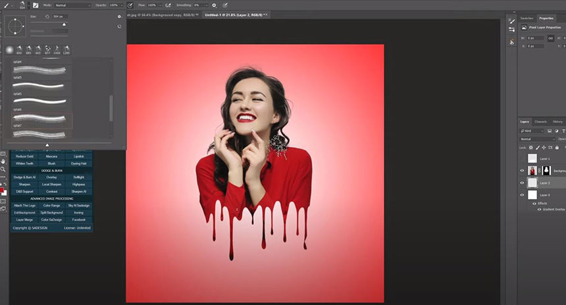Click the Whiten Teeth button
Screen dimensions: 566x305
tap(25, 163)
